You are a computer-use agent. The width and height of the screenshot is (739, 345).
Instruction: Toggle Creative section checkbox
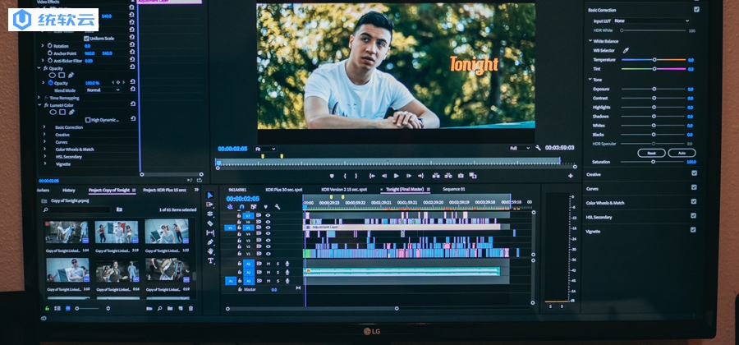(x=694, y=173)
